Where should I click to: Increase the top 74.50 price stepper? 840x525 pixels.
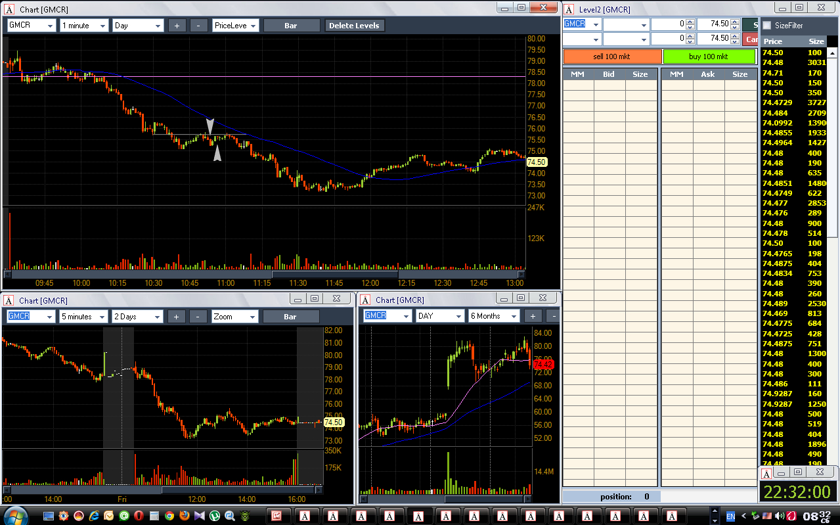[x=735, y=21]
